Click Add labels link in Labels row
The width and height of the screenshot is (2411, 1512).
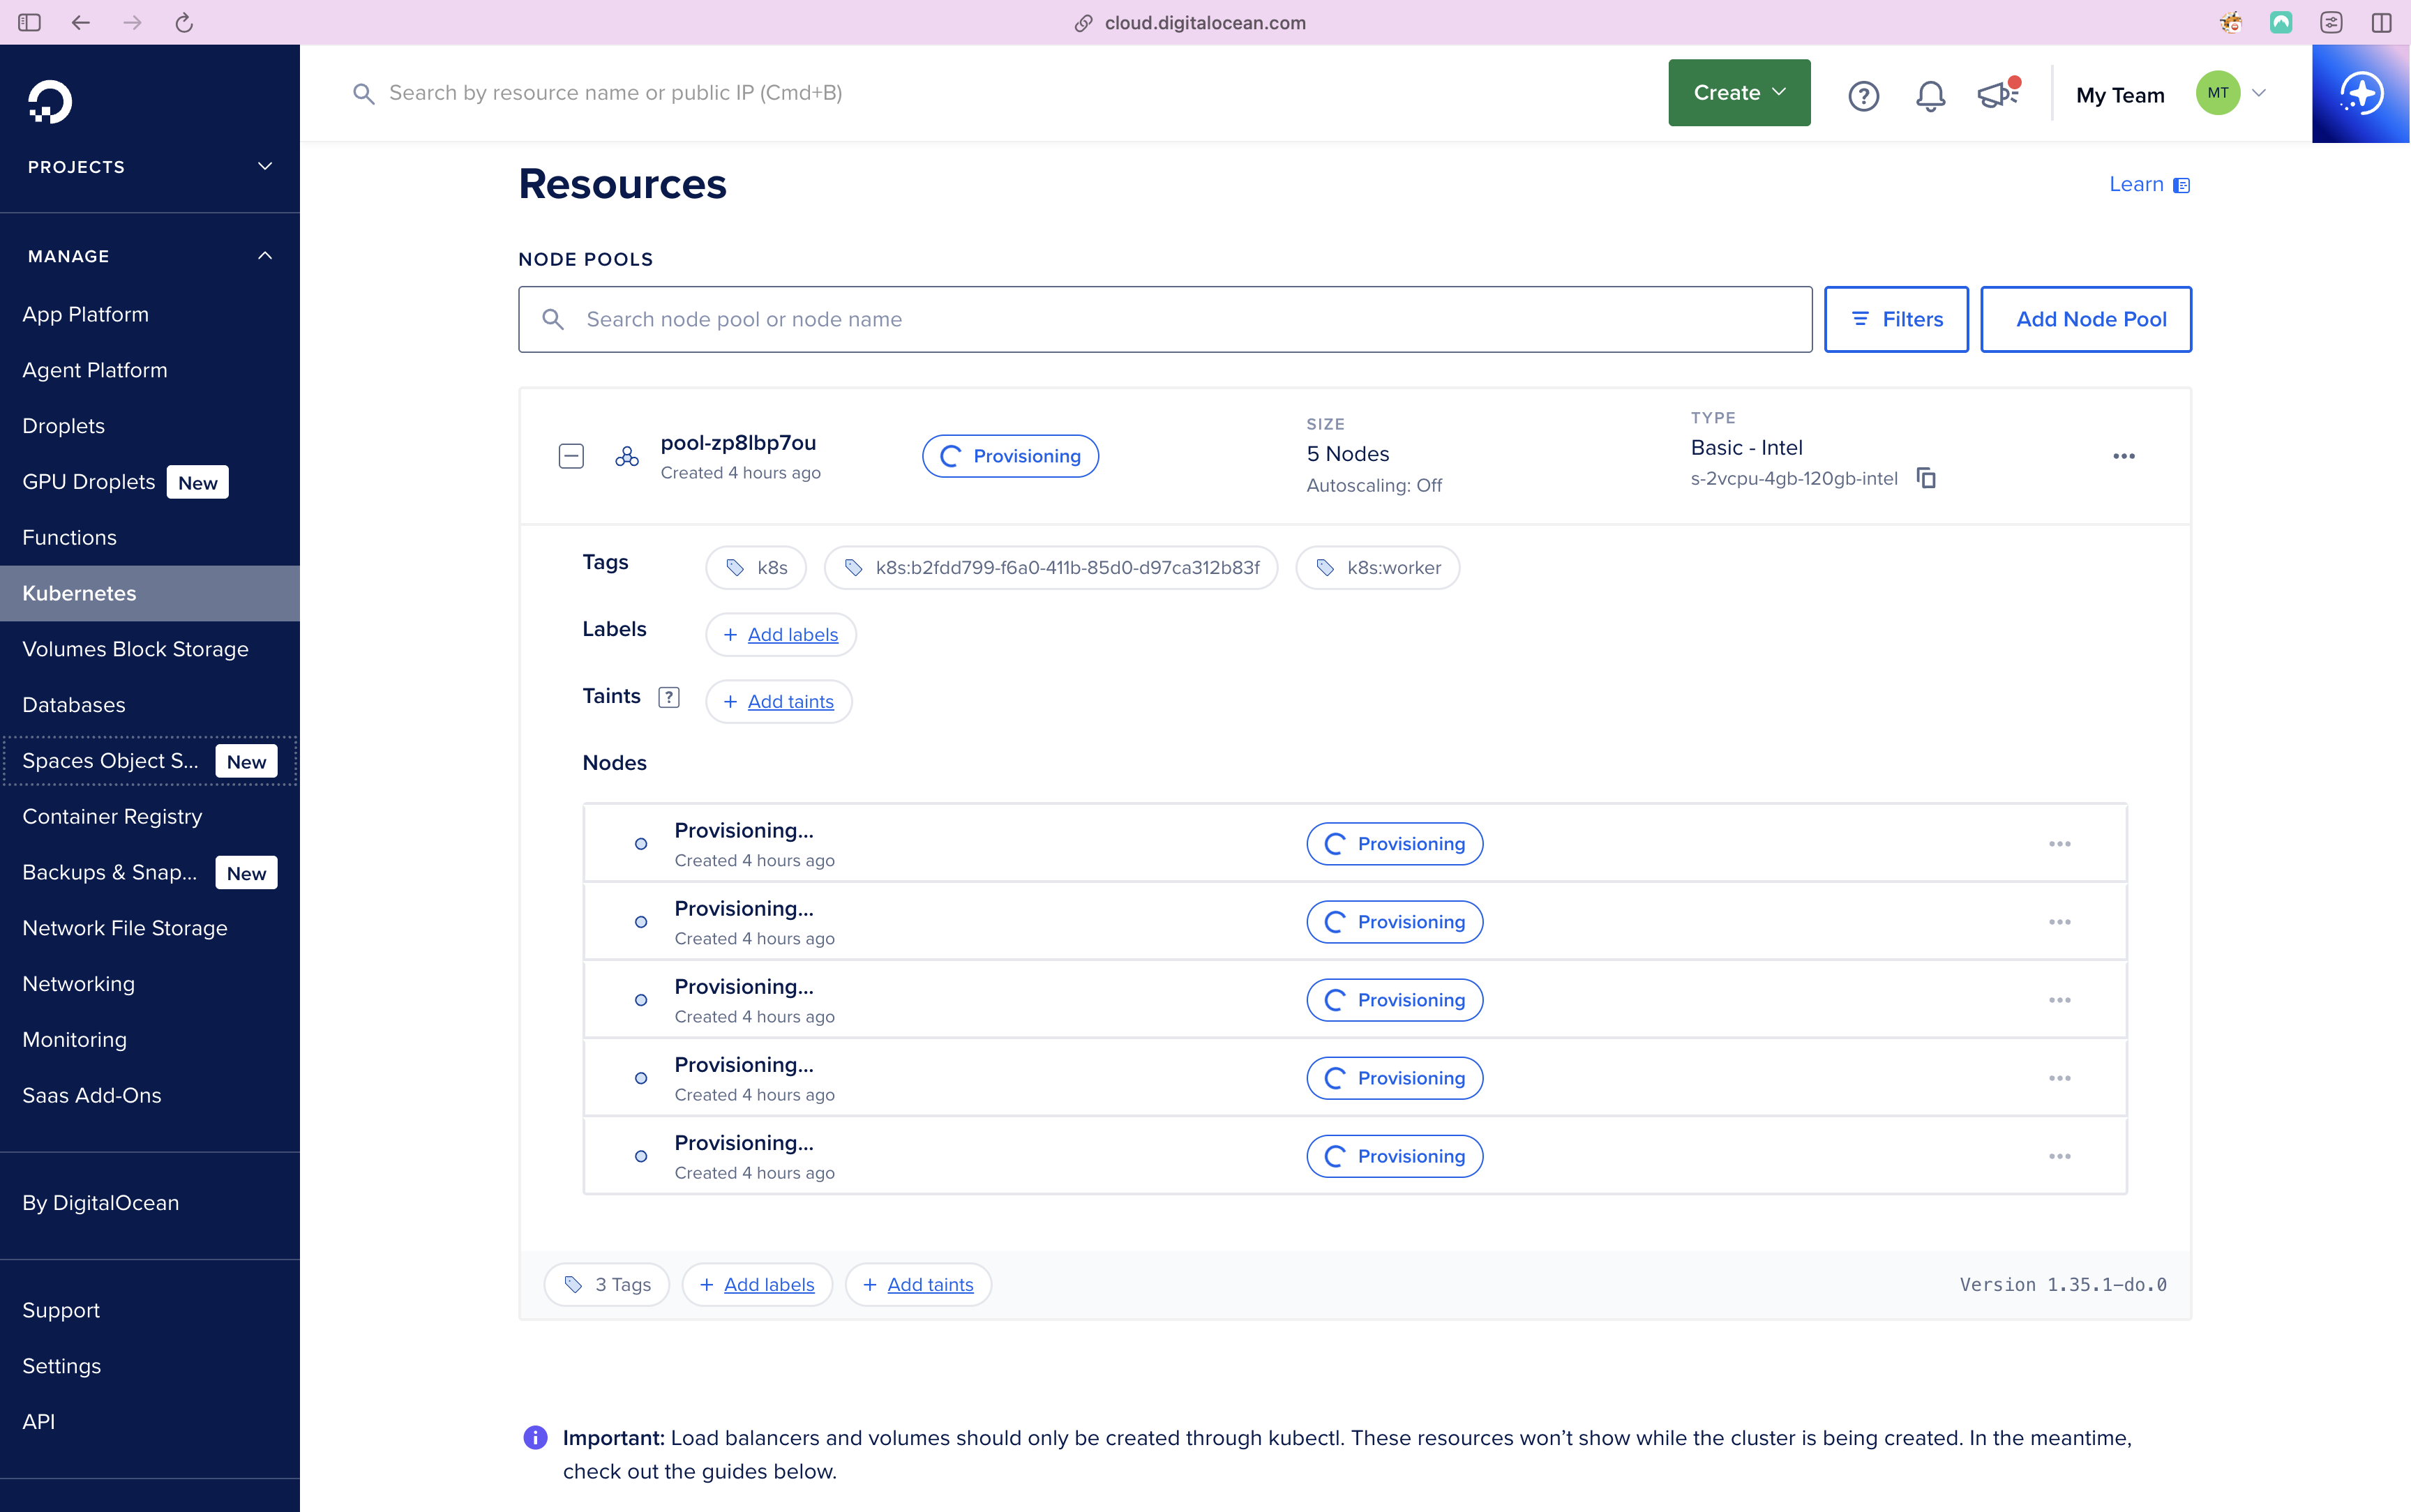coord(792,635)
